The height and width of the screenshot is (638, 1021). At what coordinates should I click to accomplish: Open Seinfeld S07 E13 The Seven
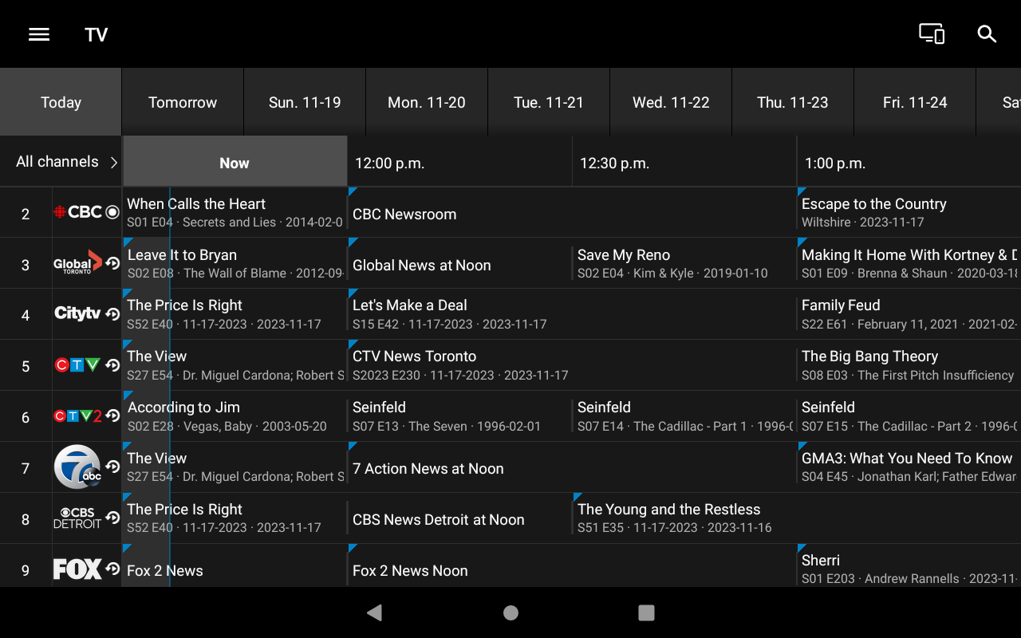(x=459, y=416)
